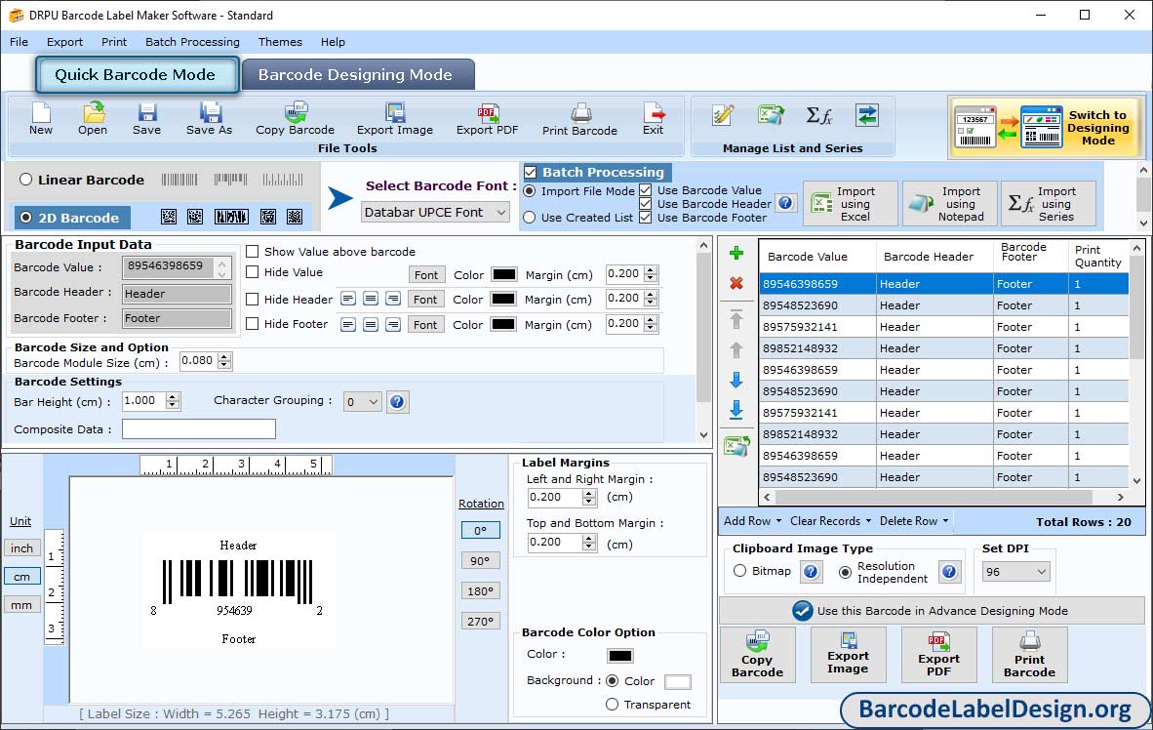Set rotation to 90 degrees
Image resolution: width=1153 pixels, height=730 pixels.
[x=480, y=561]
